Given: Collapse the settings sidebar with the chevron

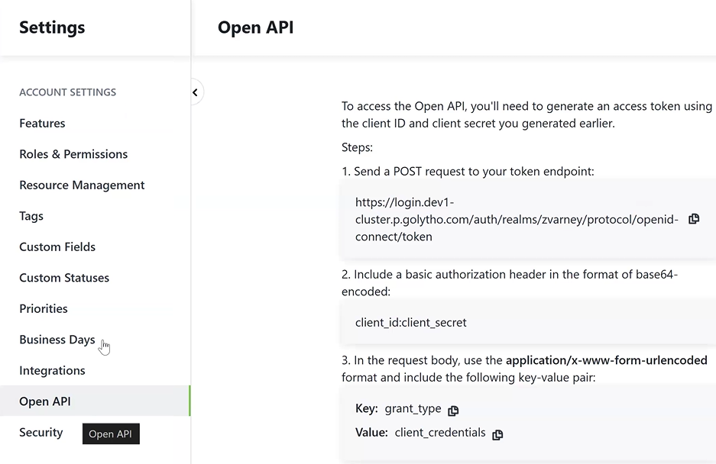Looking at the screenshot, I should click(x=195, y=92).
